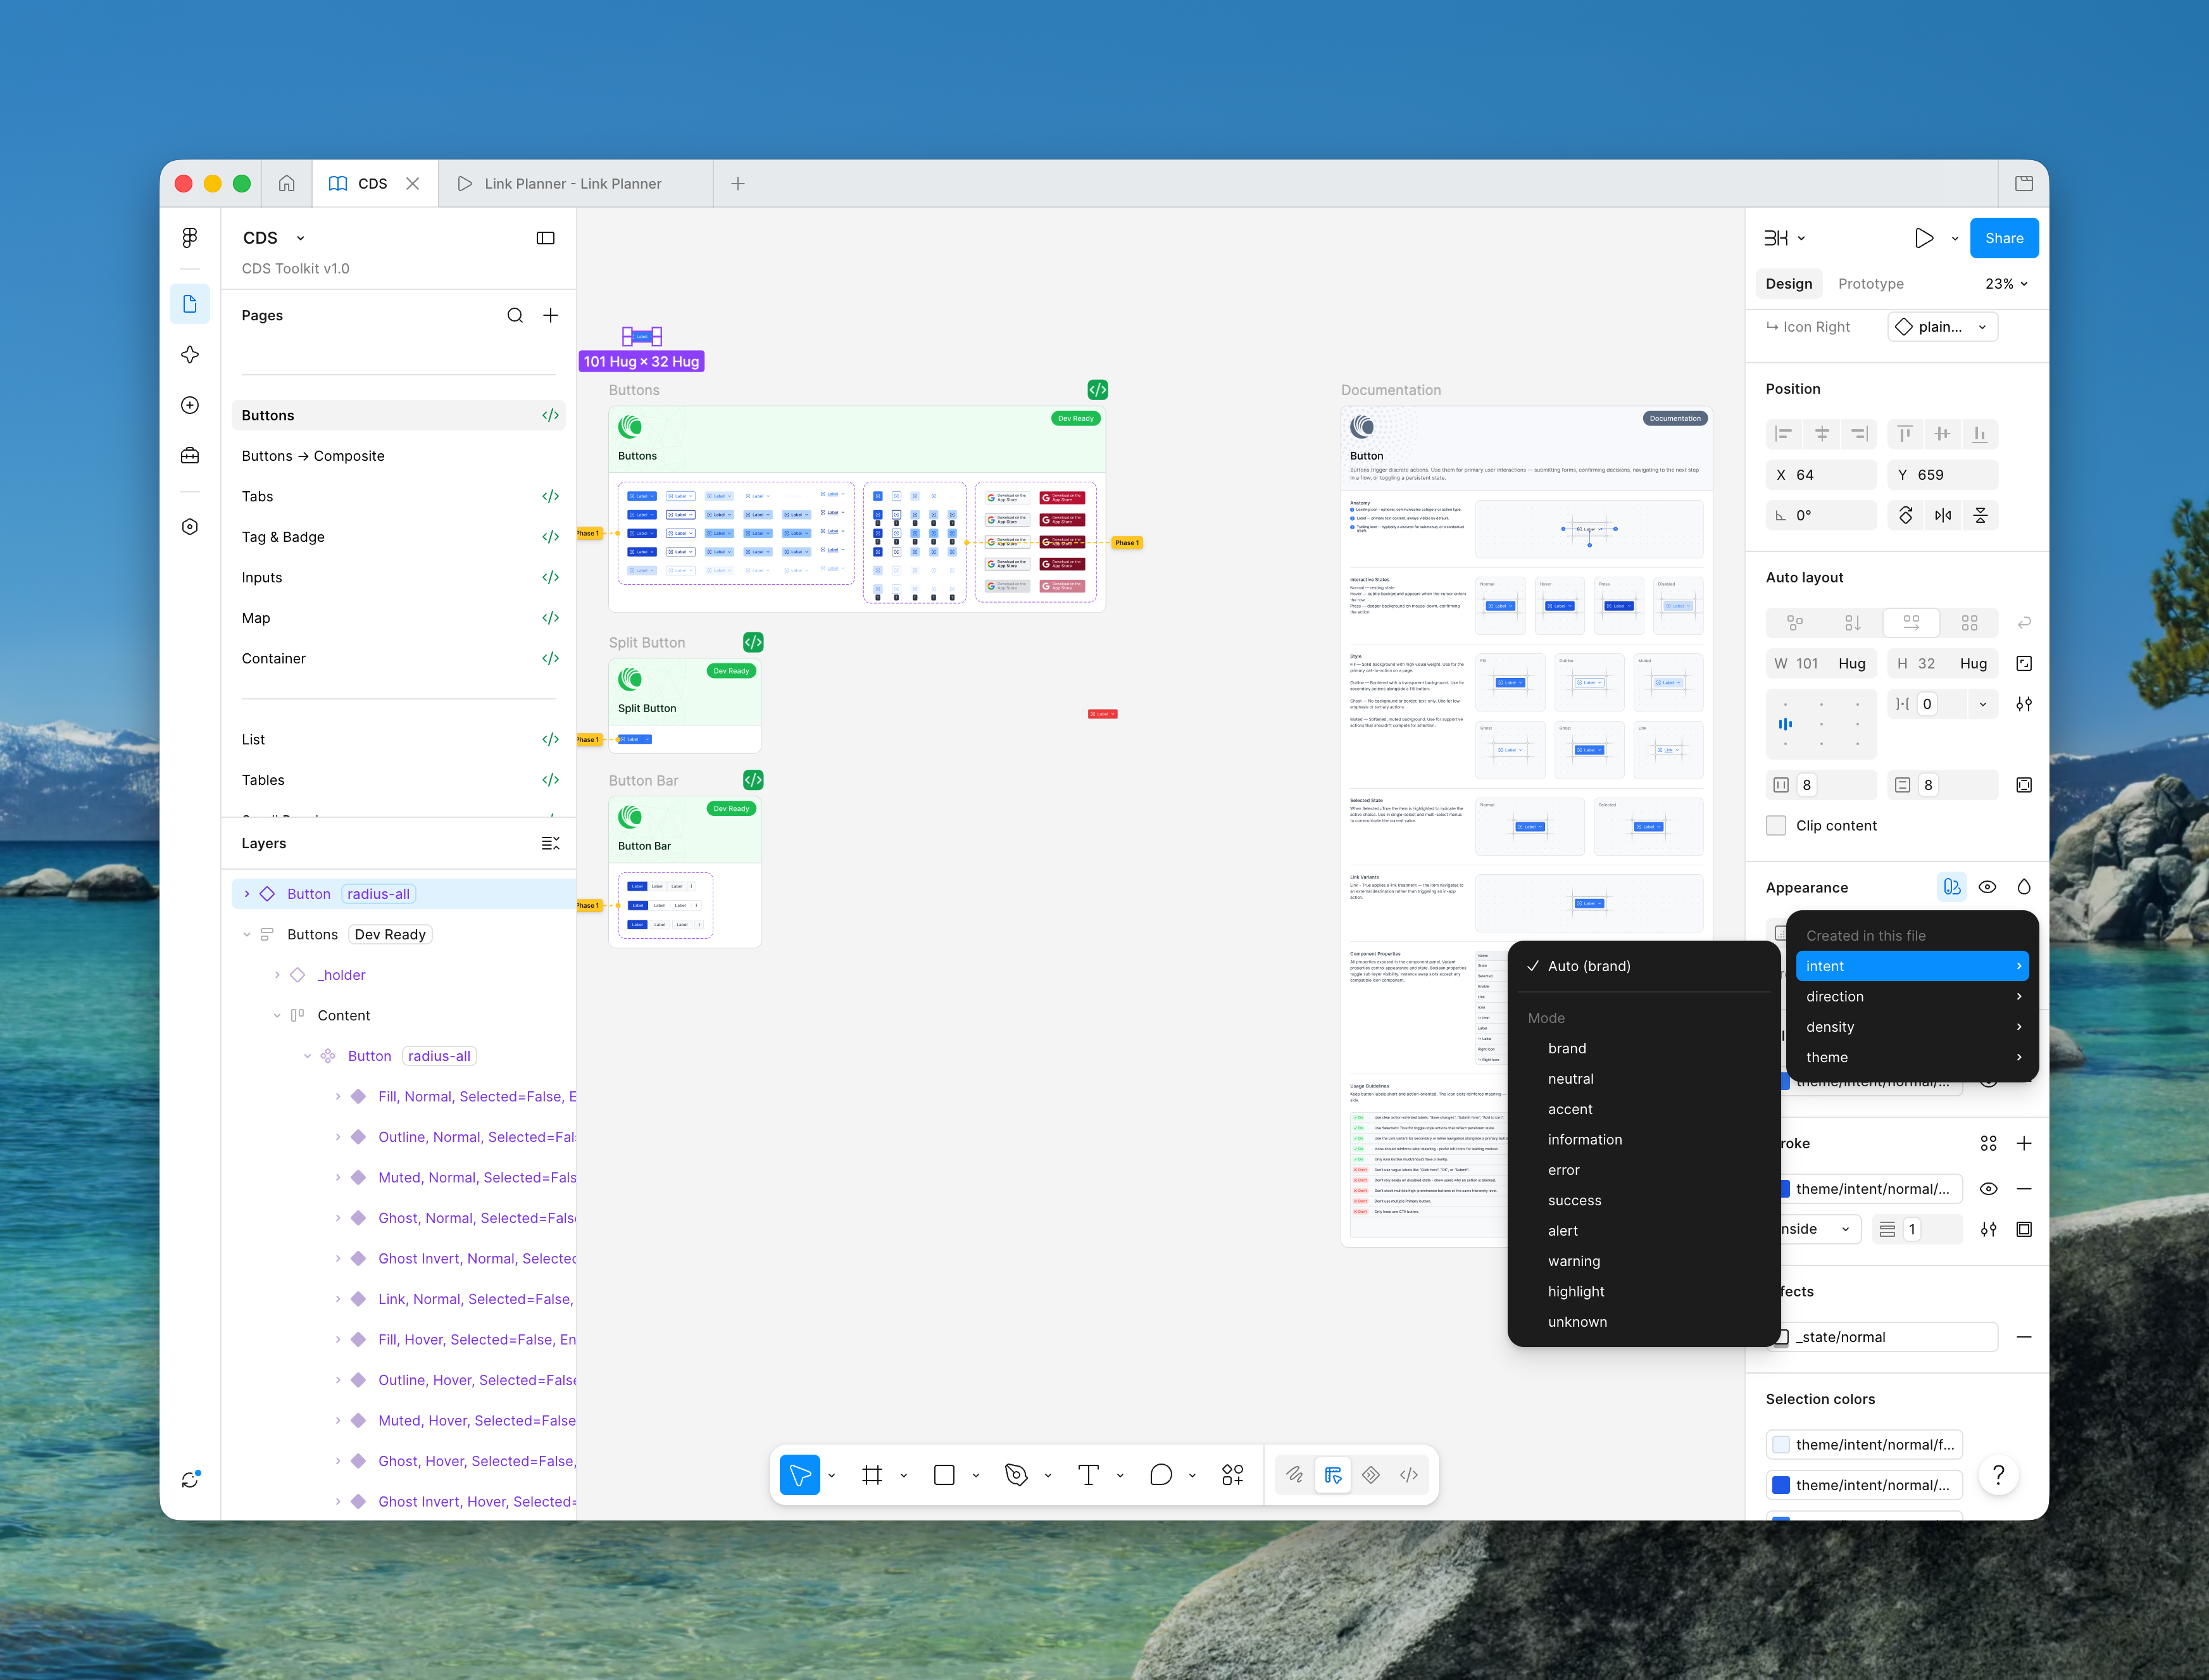Align selection to horizontal centers
2209x1680 pixels.
pos(1822,434)
